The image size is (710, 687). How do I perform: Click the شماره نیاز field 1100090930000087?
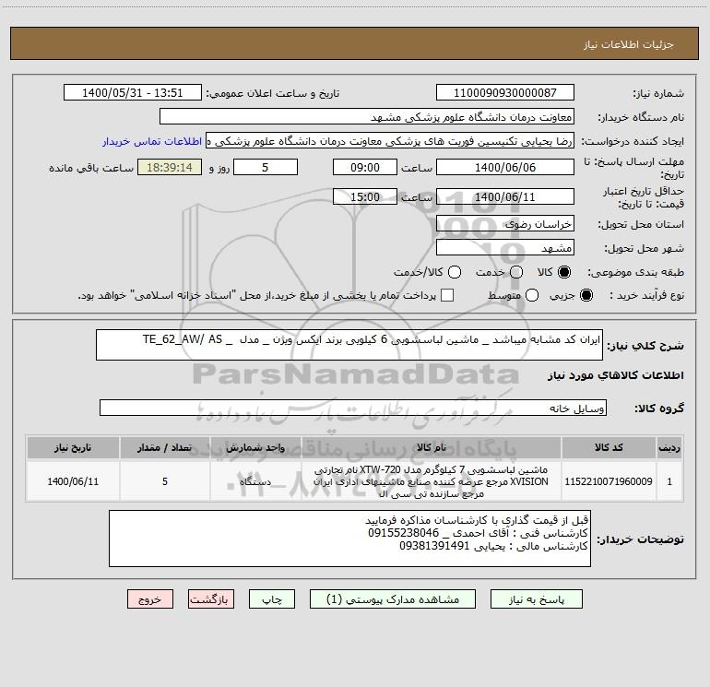[x=505, y=93]
